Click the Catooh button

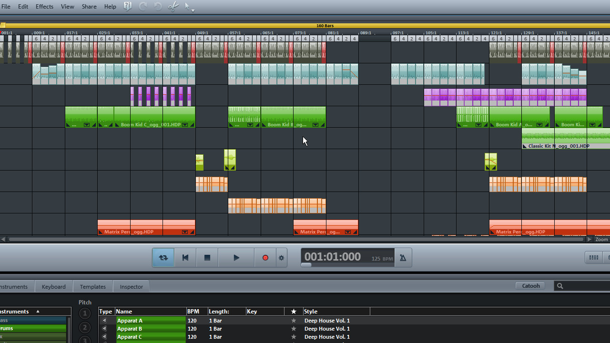pos(530,286)
